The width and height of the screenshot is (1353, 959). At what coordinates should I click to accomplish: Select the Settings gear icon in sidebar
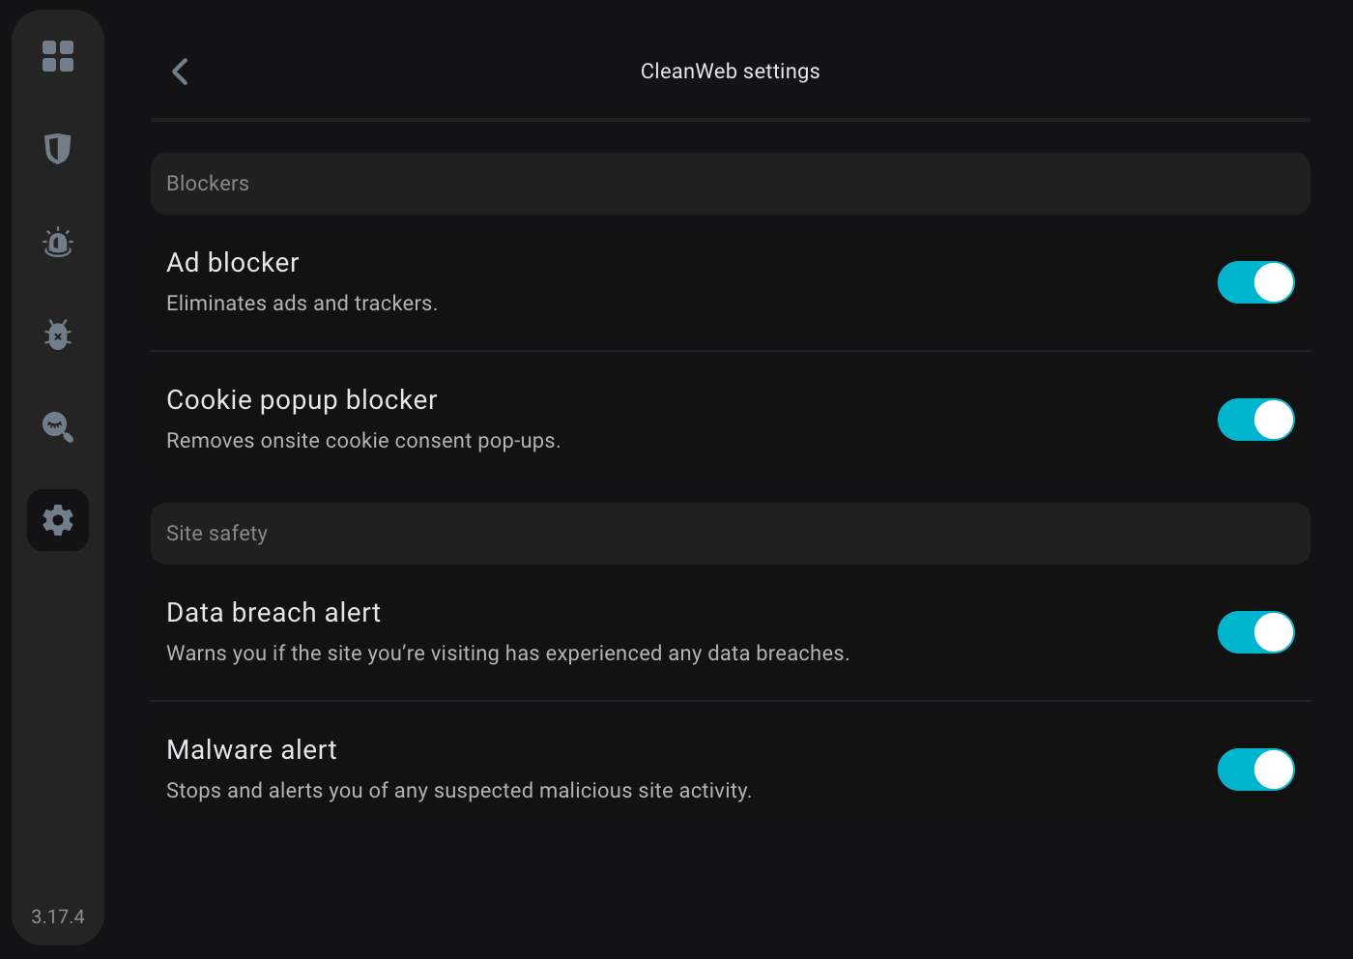58,520
